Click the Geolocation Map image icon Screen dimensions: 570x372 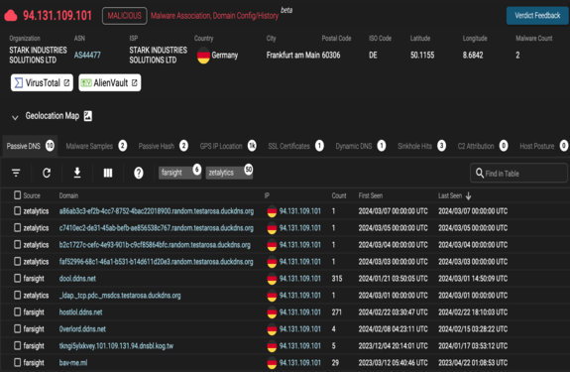pos(88,116)
